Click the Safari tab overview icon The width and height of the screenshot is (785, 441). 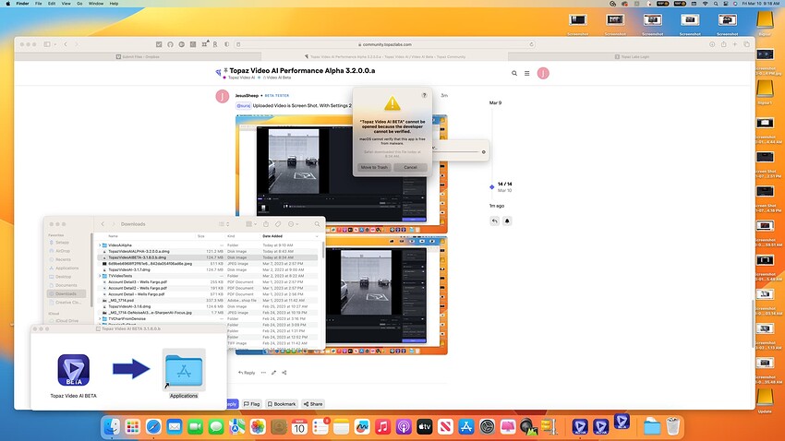coord(746,44)
